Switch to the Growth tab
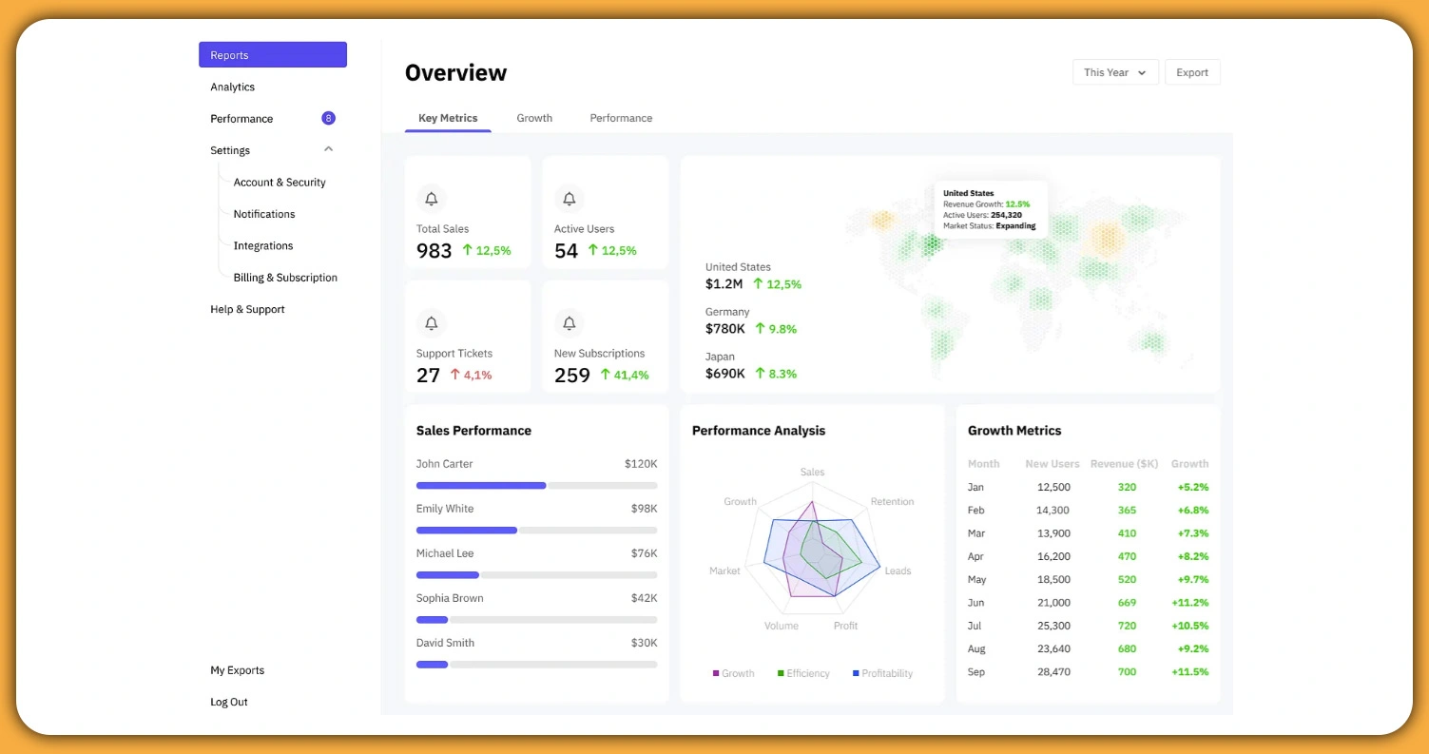 [x=534, y=118]
